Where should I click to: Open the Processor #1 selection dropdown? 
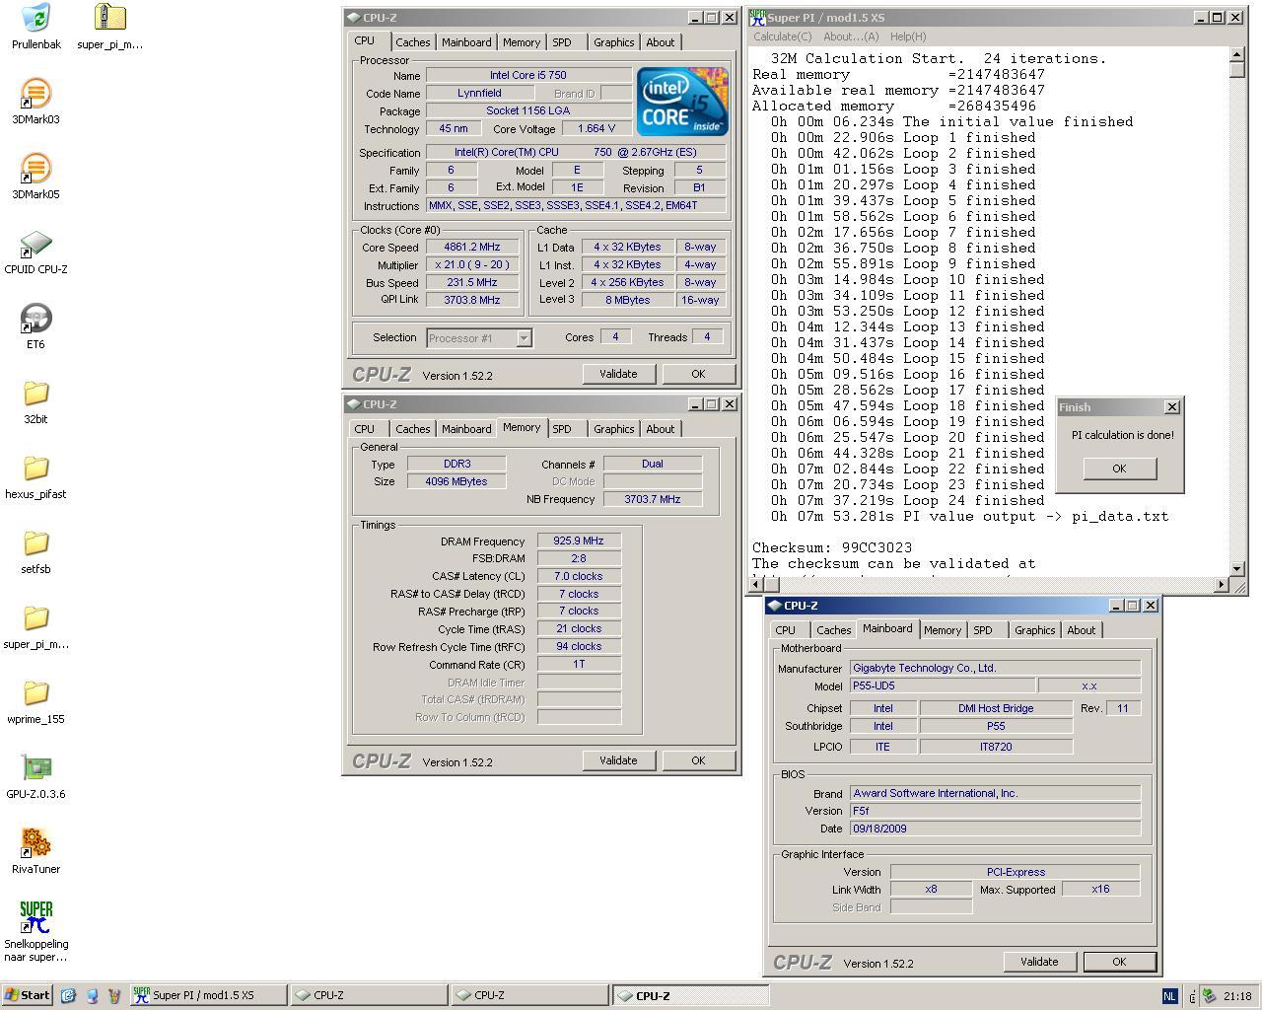click(x=479, y=338)
